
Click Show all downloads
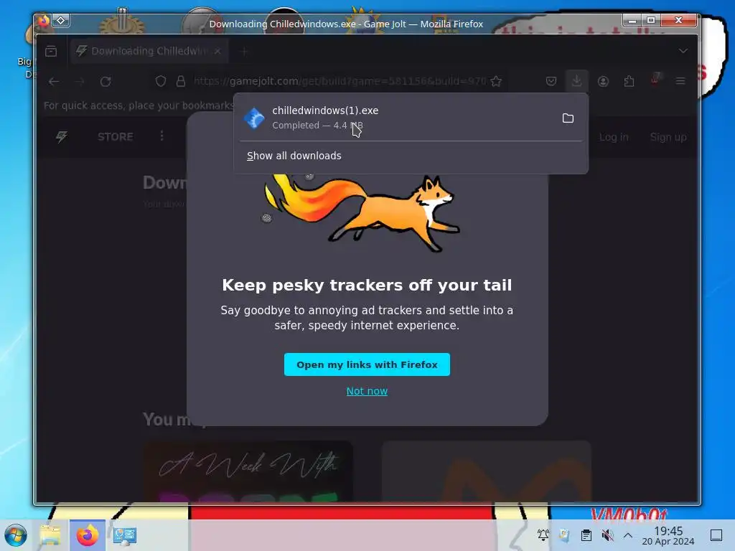pos(294,156)
